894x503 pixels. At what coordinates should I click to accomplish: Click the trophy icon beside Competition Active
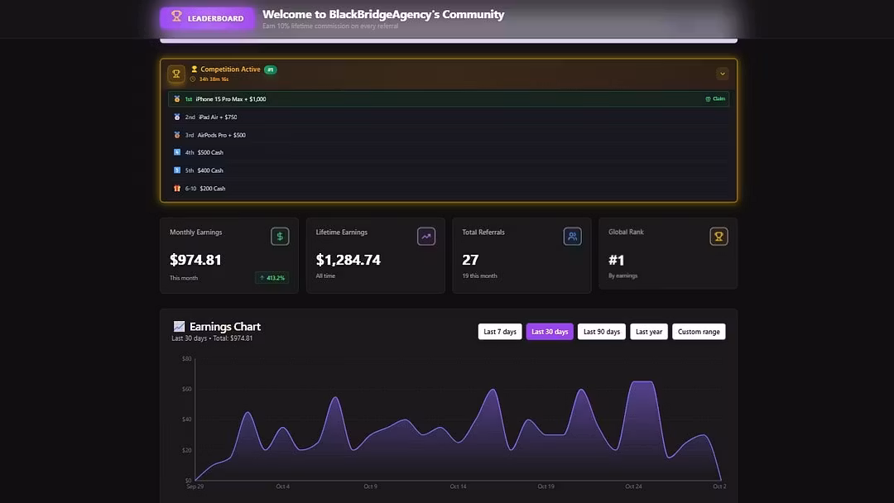click(x=176, y=74)
